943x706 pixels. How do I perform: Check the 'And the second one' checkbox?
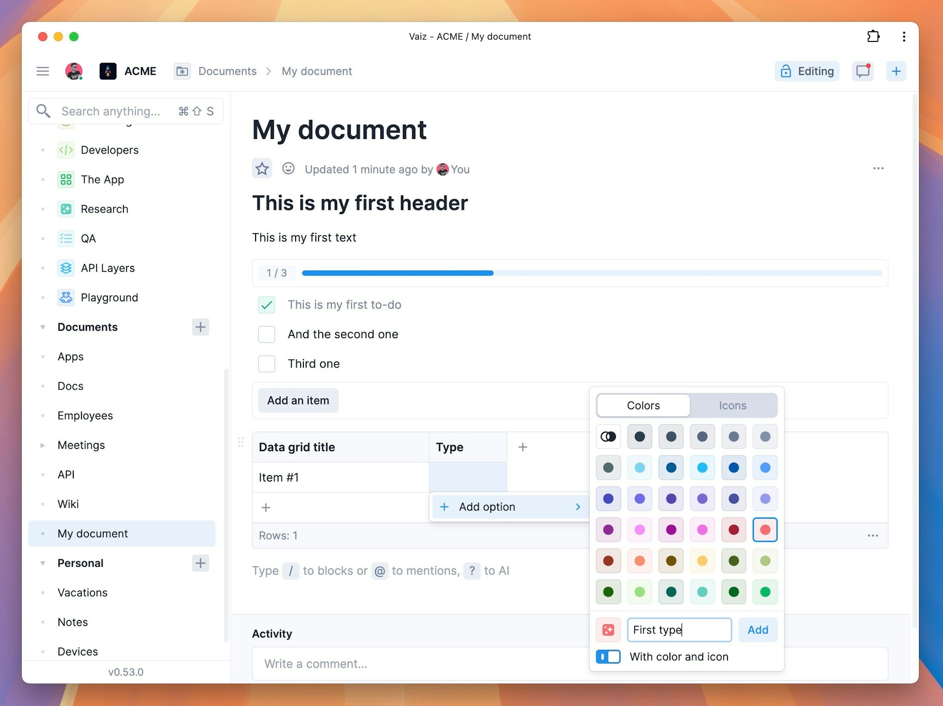267,334
